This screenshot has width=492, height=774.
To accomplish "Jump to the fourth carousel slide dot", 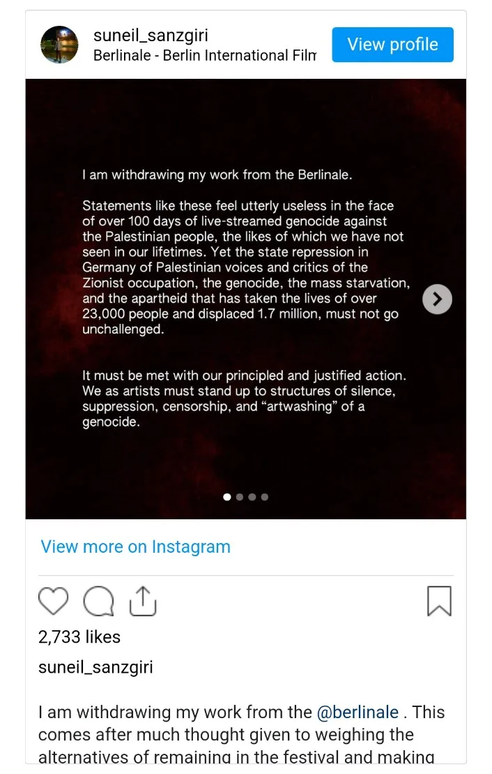I will tap(265, 497).
